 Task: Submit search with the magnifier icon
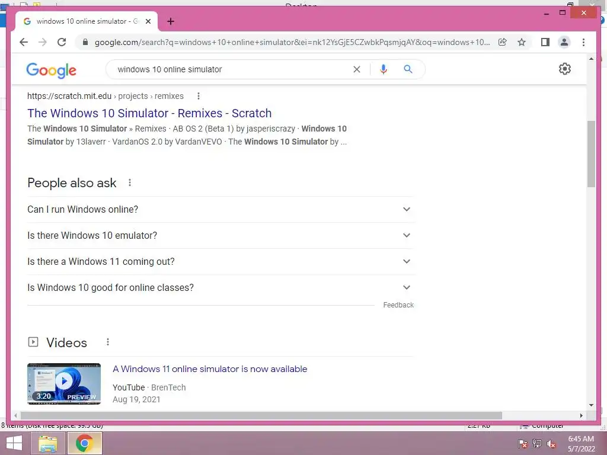coord(408,69)
